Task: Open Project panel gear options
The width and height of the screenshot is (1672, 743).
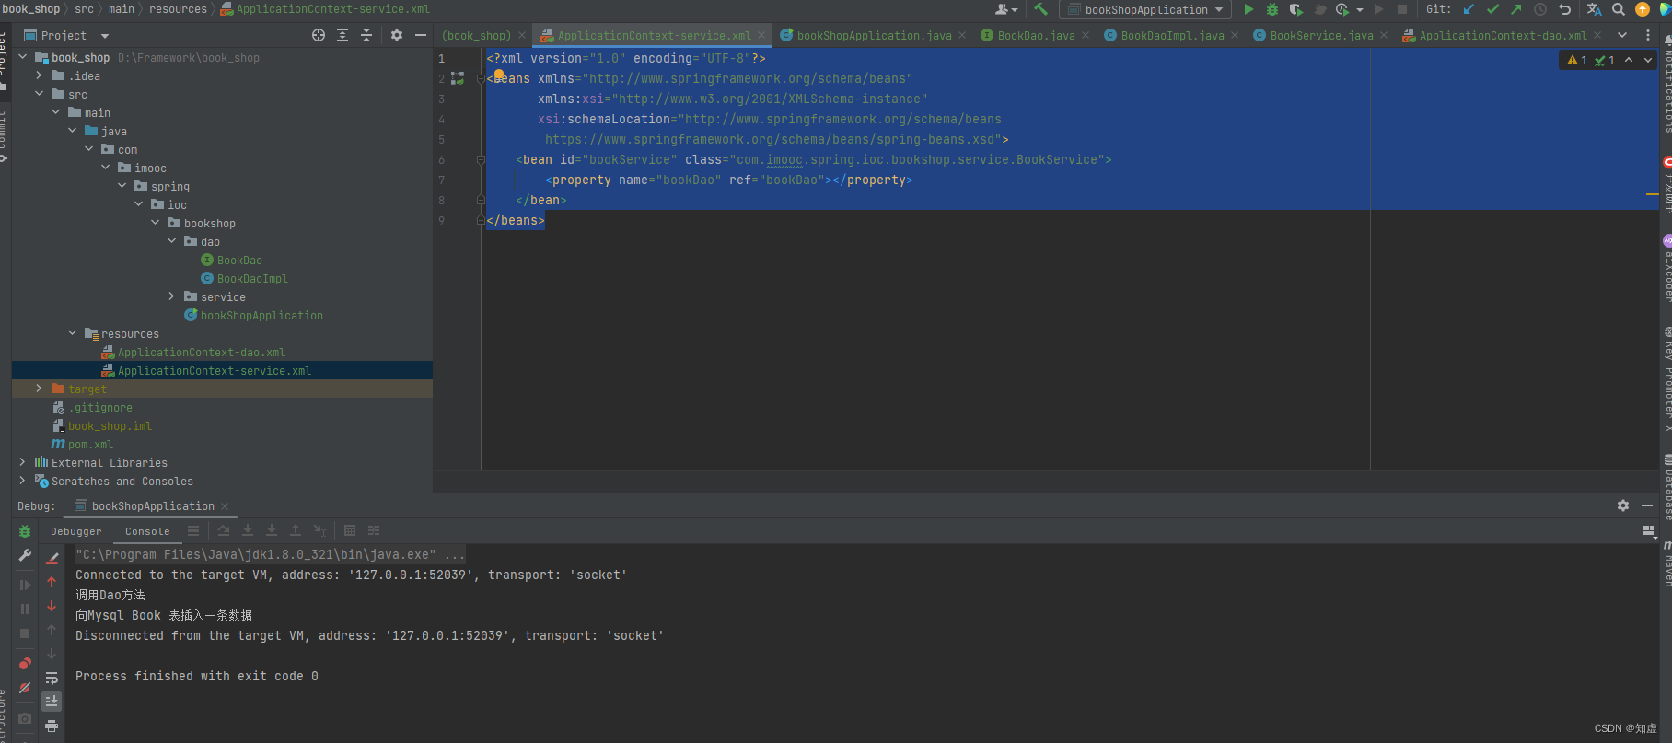Action: [397, 35]
